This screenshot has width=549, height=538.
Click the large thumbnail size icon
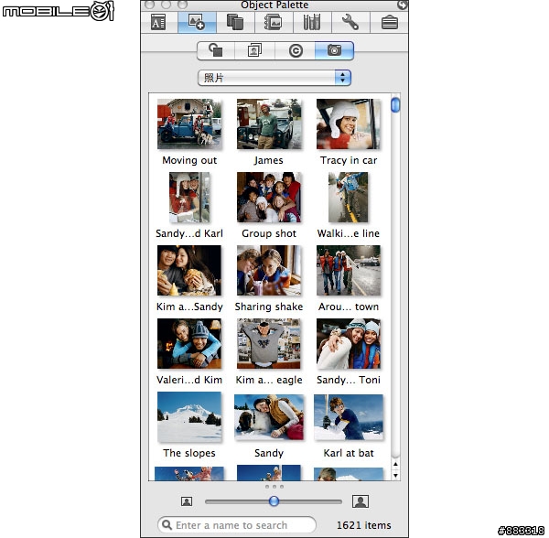(x=361, y=501)
